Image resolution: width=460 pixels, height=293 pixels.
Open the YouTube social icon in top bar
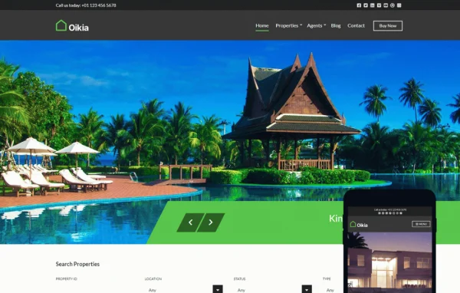click(386, 5)
